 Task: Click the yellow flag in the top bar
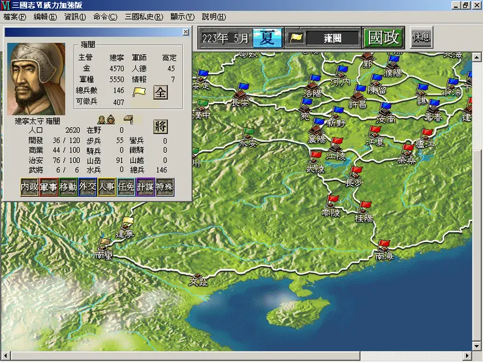click(x=296, y=38)
